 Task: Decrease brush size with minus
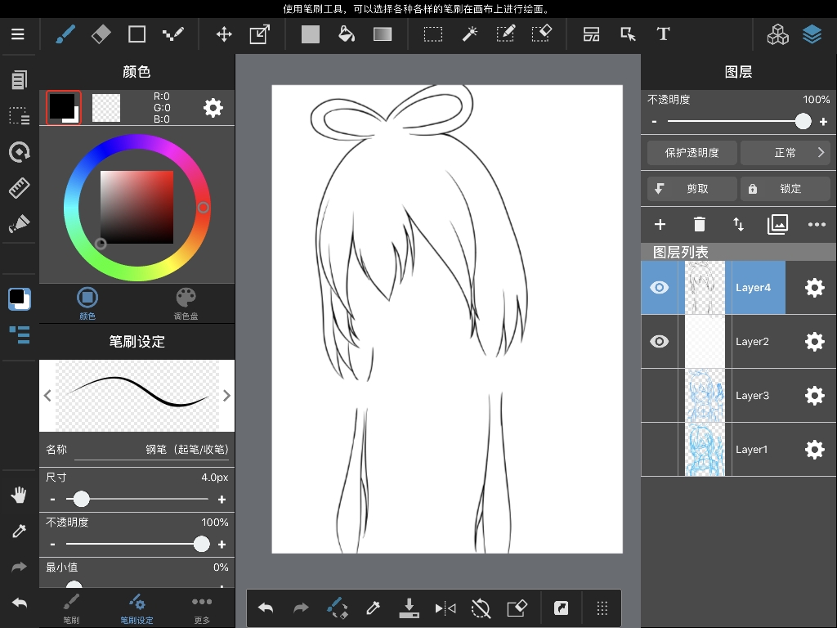pyautogui.click(x=52, y=500)
